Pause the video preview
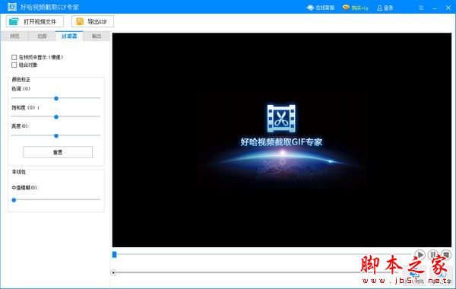 [x=433, y=255]
